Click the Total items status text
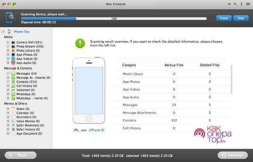Image resolution: width=253 pixels, height=162 pixels. [x=103, y=156]
